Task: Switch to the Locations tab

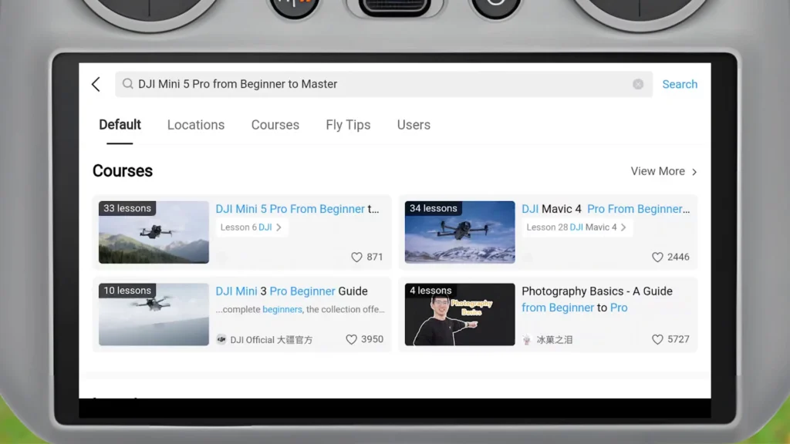Action: 196,125
